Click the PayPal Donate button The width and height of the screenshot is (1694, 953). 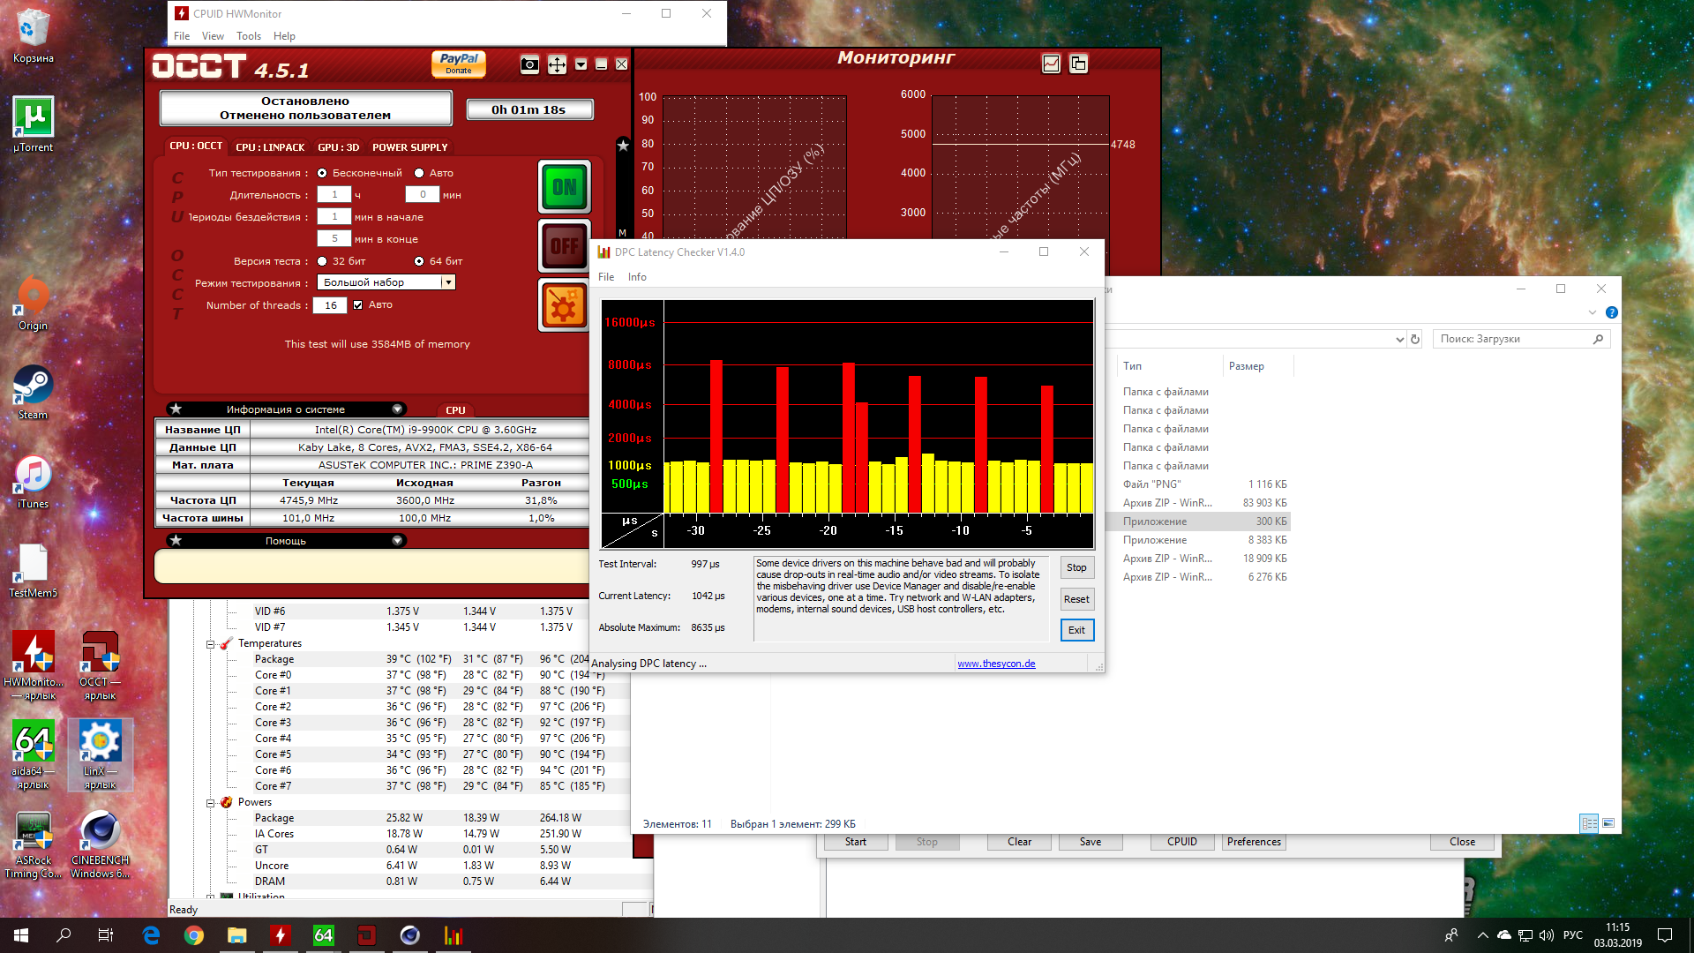tap(458, 64)
